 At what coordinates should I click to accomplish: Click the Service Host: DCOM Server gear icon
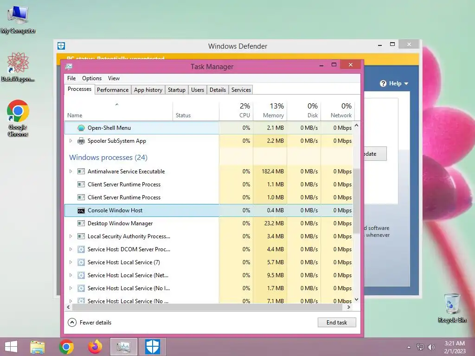[x=81, y=249]
